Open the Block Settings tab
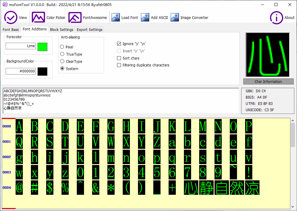Image resolution: width=297 pixels, height=211 pixels. (x=61, y=29)
